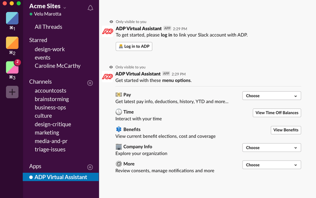Click the Channels section header
The height and width of the screenshot is (198, 316).
pyautogui.click(x=40, y=82)
